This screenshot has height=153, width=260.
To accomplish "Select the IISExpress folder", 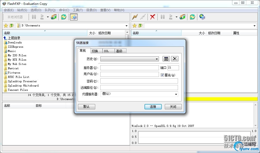I will click(15, 47).
